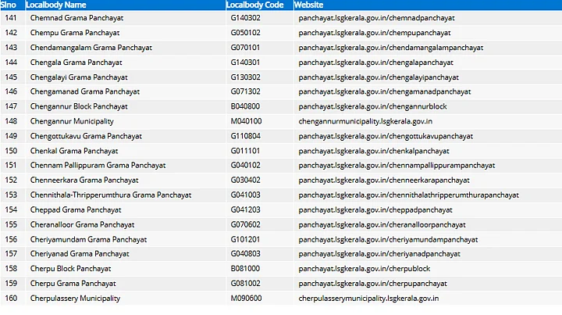Viewport: 562px width, 315px height.
Task: Follow the cherpulasserymunicipality.lsgkerala.gov.in link
Action: (368, 299)
